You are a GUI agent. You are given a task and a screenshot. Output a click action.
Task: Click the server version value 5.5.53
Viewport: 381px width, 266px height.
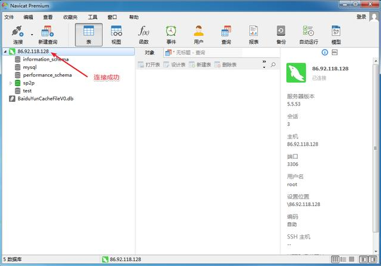294,104
